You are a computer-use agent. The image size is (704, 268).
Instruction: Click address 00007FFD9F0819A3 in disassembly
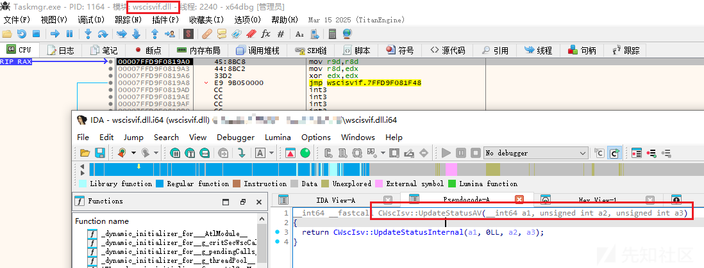tap(153, 69)
